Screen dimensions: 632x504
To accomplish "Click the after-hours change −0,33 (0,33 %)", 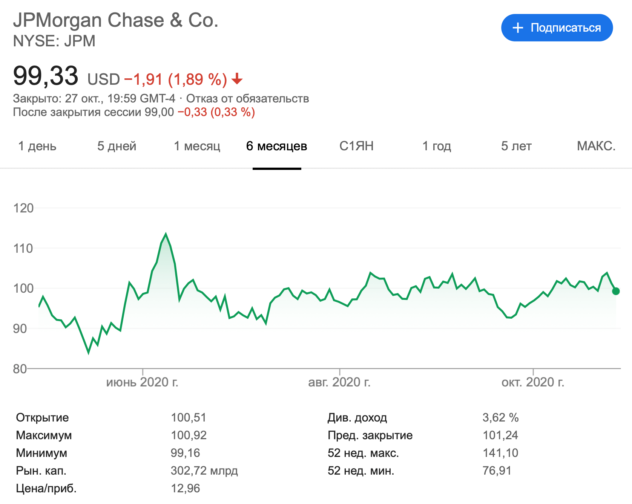I will (216, 112).
